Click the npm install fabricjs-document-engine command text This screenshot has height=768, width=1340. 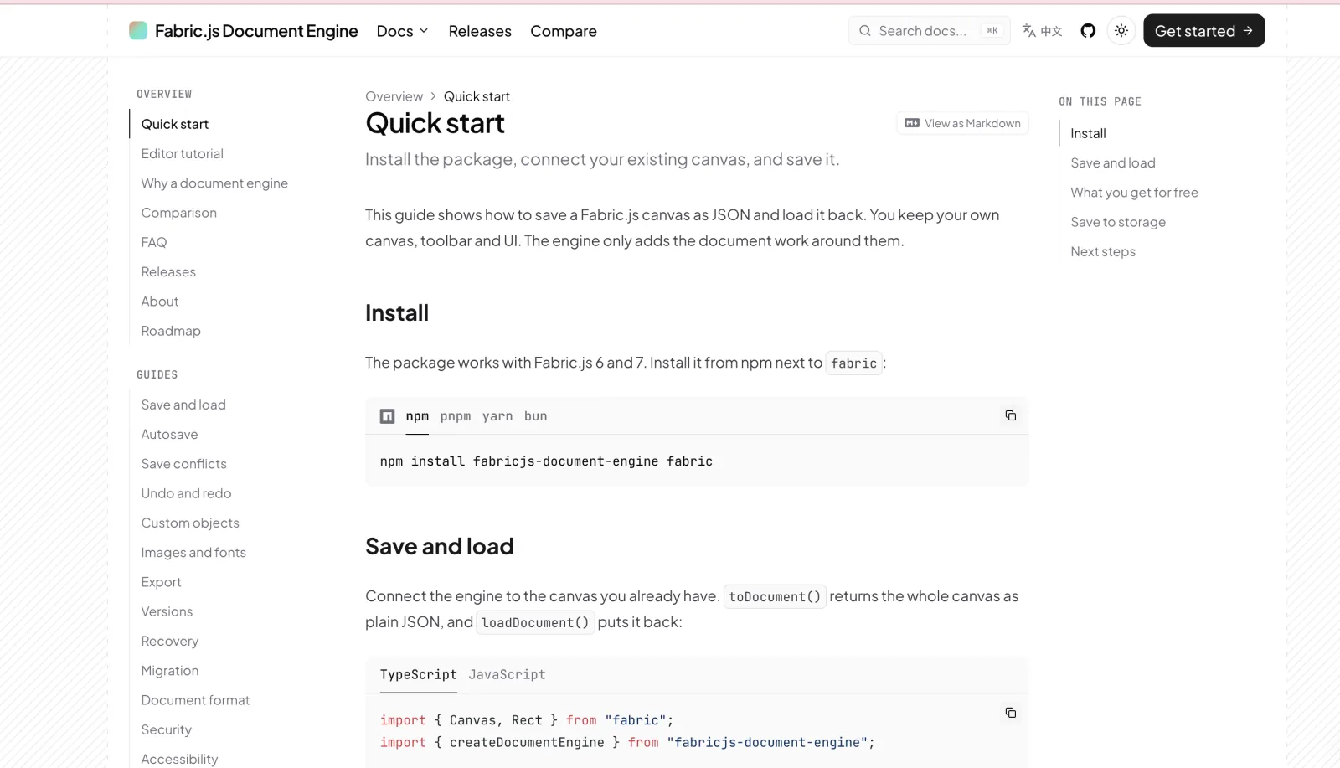click(x=546, y=461)
